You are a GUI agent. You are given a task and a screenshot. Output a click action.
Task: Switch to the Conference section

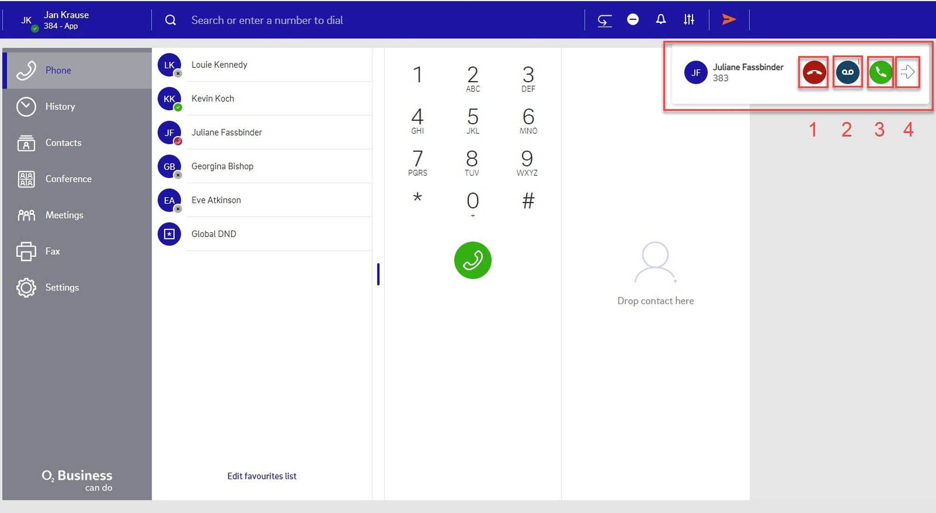coord(68,179)
